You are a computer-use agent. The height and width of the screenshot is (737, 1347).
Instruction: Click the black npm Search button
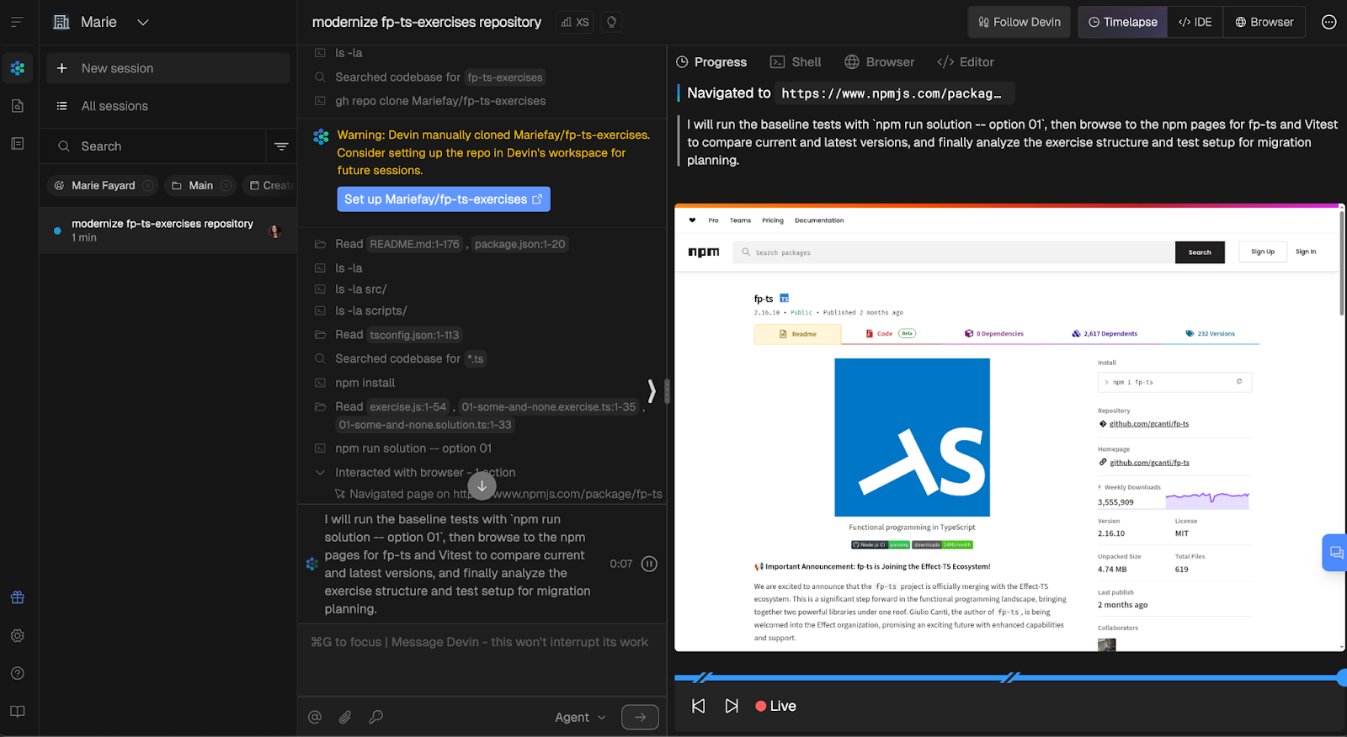click(1200, 252)
